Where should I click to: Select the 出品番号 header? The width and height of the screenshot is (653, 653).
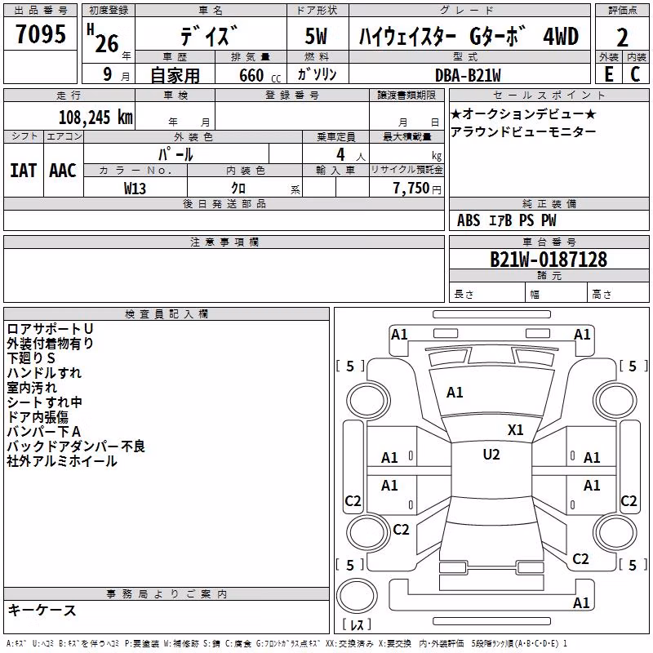coord(40,11)
